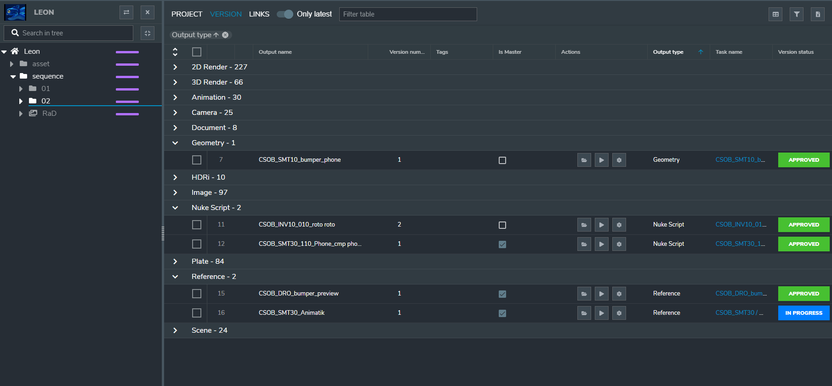Select the row checkbox for CSOB_INV10_010_roto
The image size is (832, 386).
(x=197, y=225)
